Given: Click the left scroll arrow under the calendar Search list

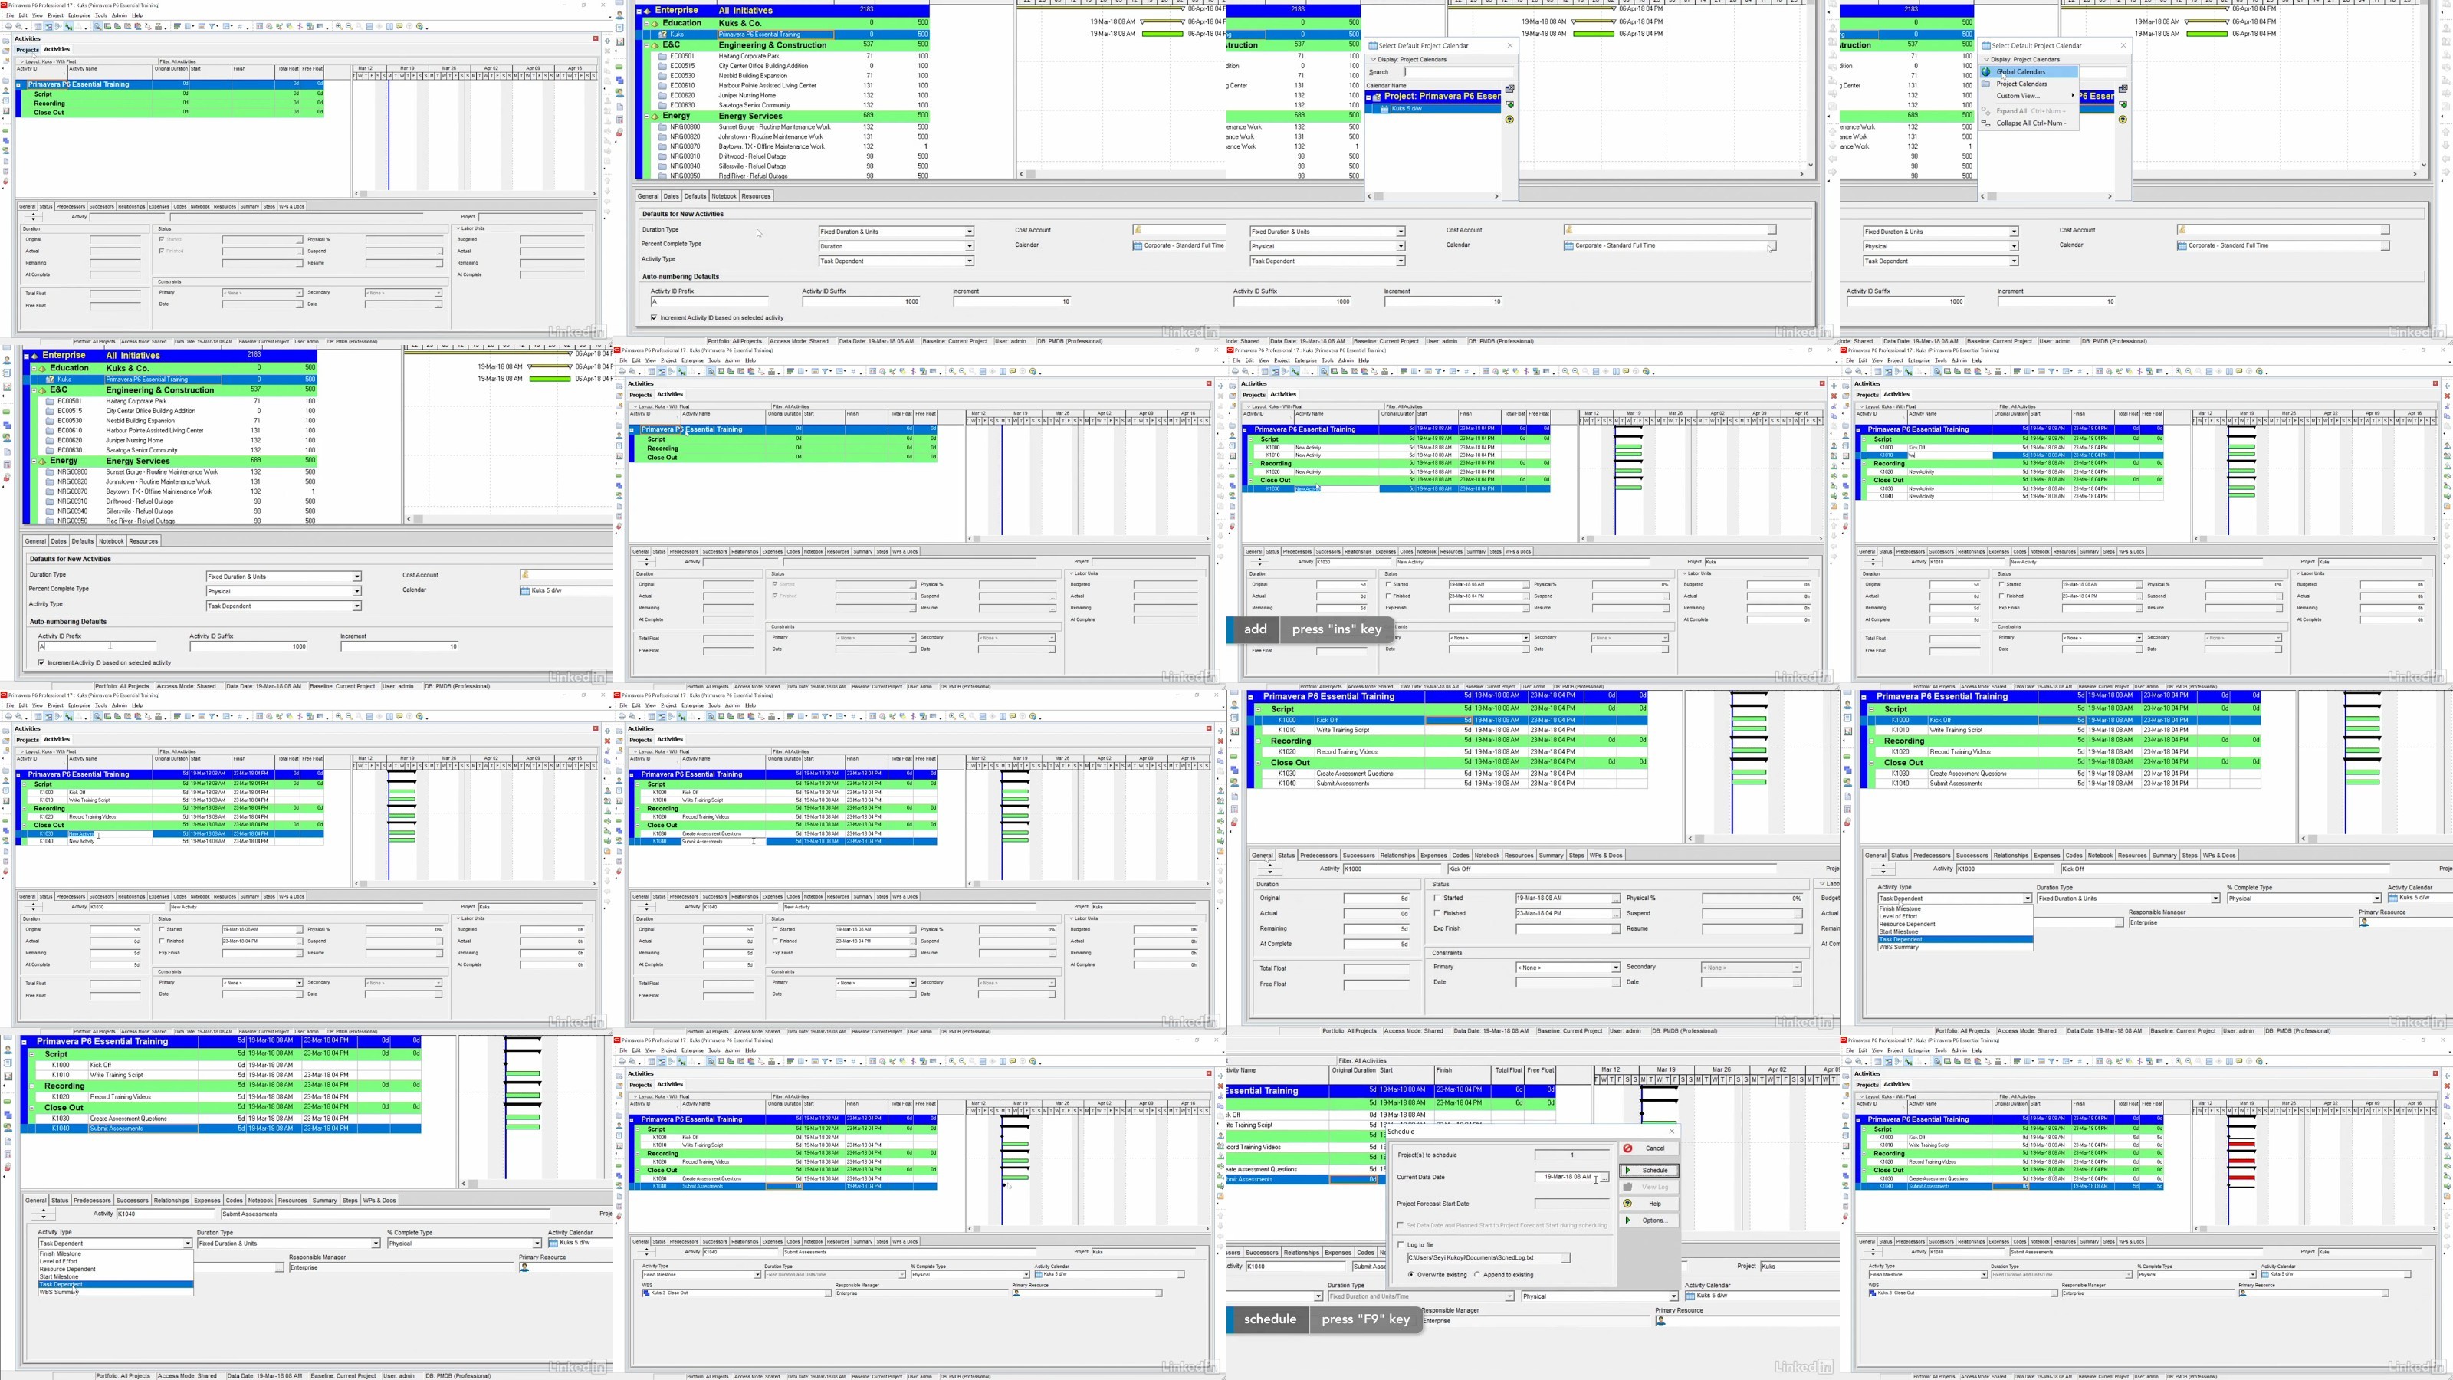Looking at the screenshot, I should 1371,196.
